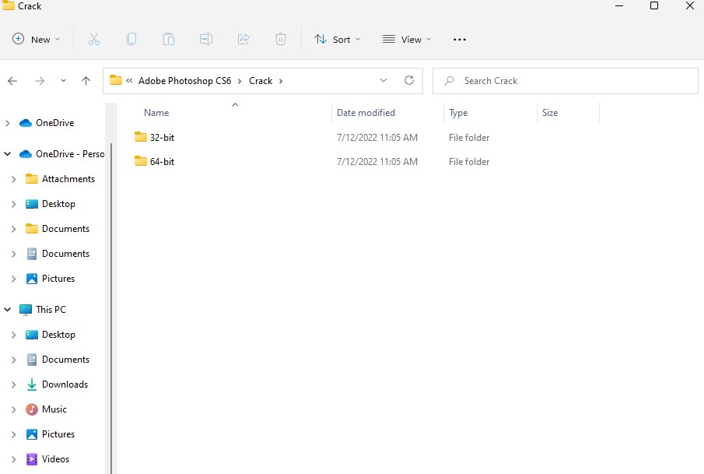Collapse the This PC tree section
The width and height of the screenshot is (704, 474).
tap(8, 310)
